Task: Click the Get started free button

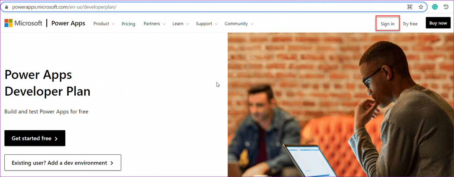Action: 35,138
